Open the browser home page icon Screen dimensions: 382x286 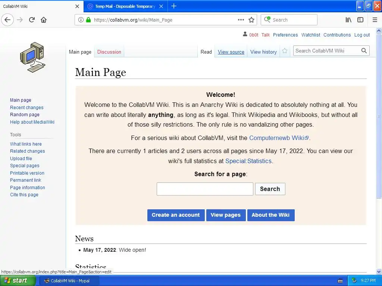point(44,20)
